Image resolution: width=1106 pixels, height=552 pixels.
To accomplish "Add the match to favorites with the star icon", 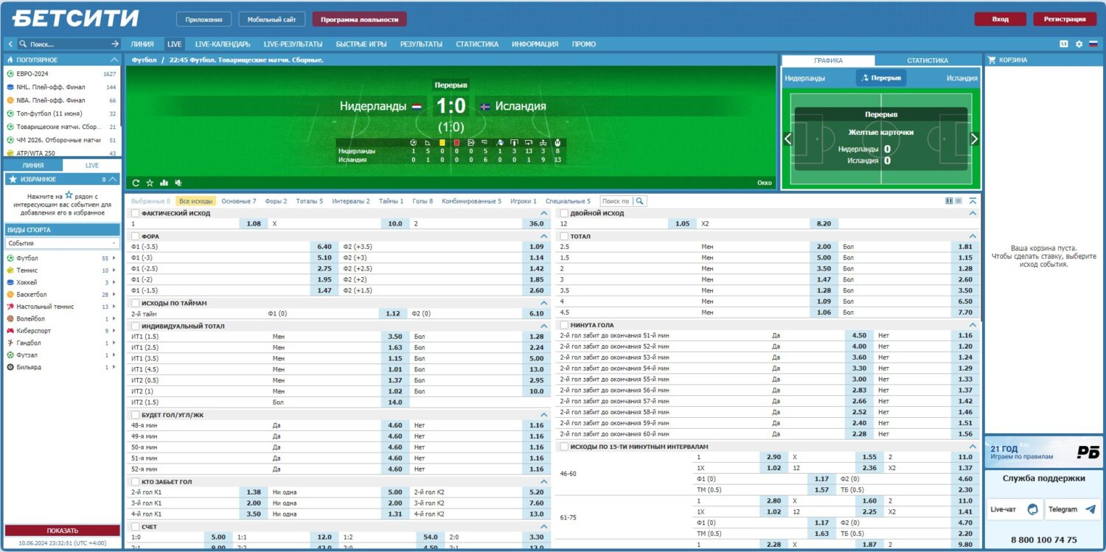I will coord(150,183).
